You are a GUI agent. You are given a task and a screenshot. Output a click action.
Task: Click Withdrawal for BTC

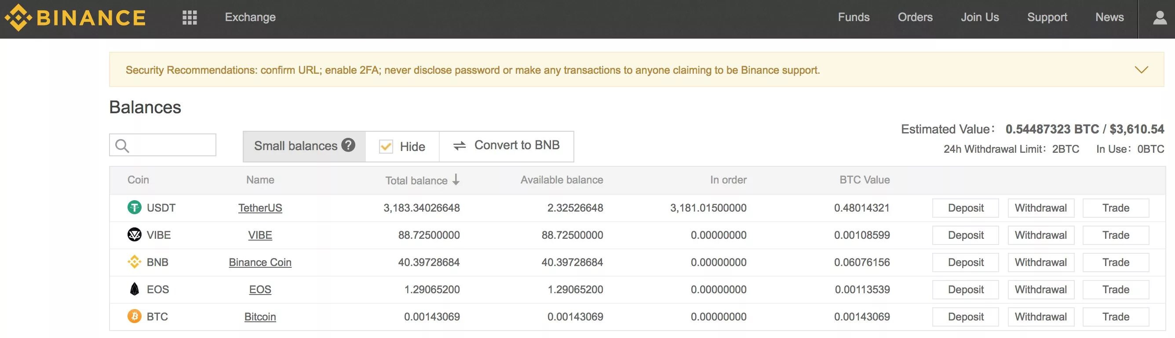[x=1041, y=316]
